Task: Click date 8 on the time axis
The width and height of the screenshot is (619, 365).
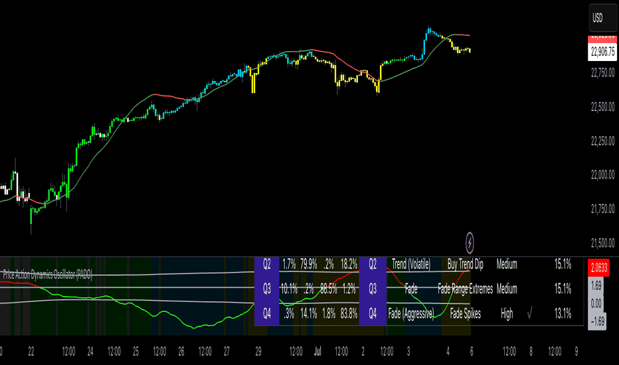Action: pos(531,351)
